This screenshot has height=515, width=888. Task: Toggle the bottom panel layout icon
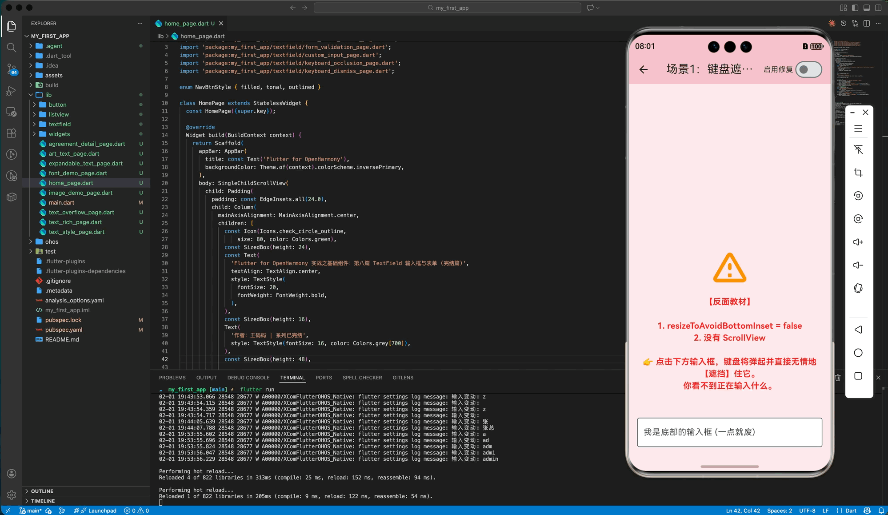coord(866,8)
